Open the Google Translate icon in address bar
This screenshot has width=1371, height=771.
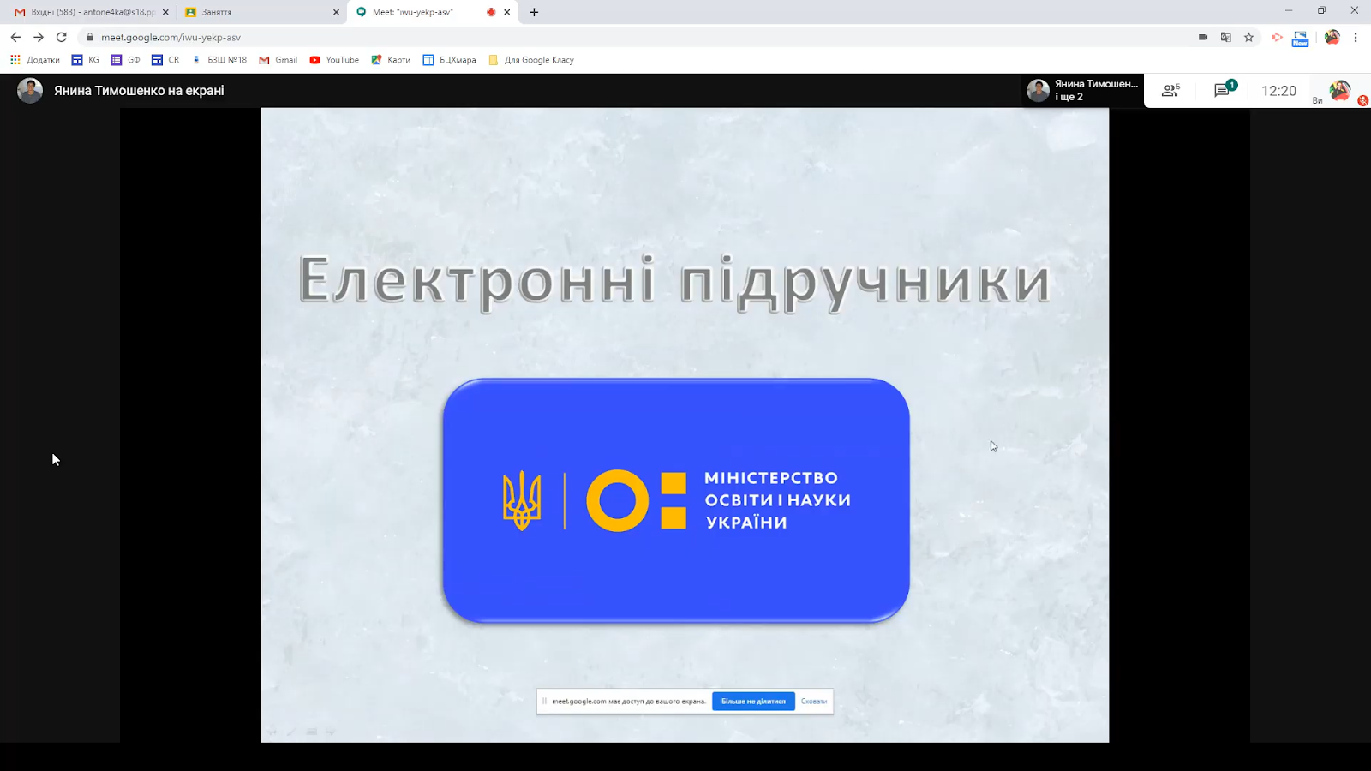tap(1226, 37)
